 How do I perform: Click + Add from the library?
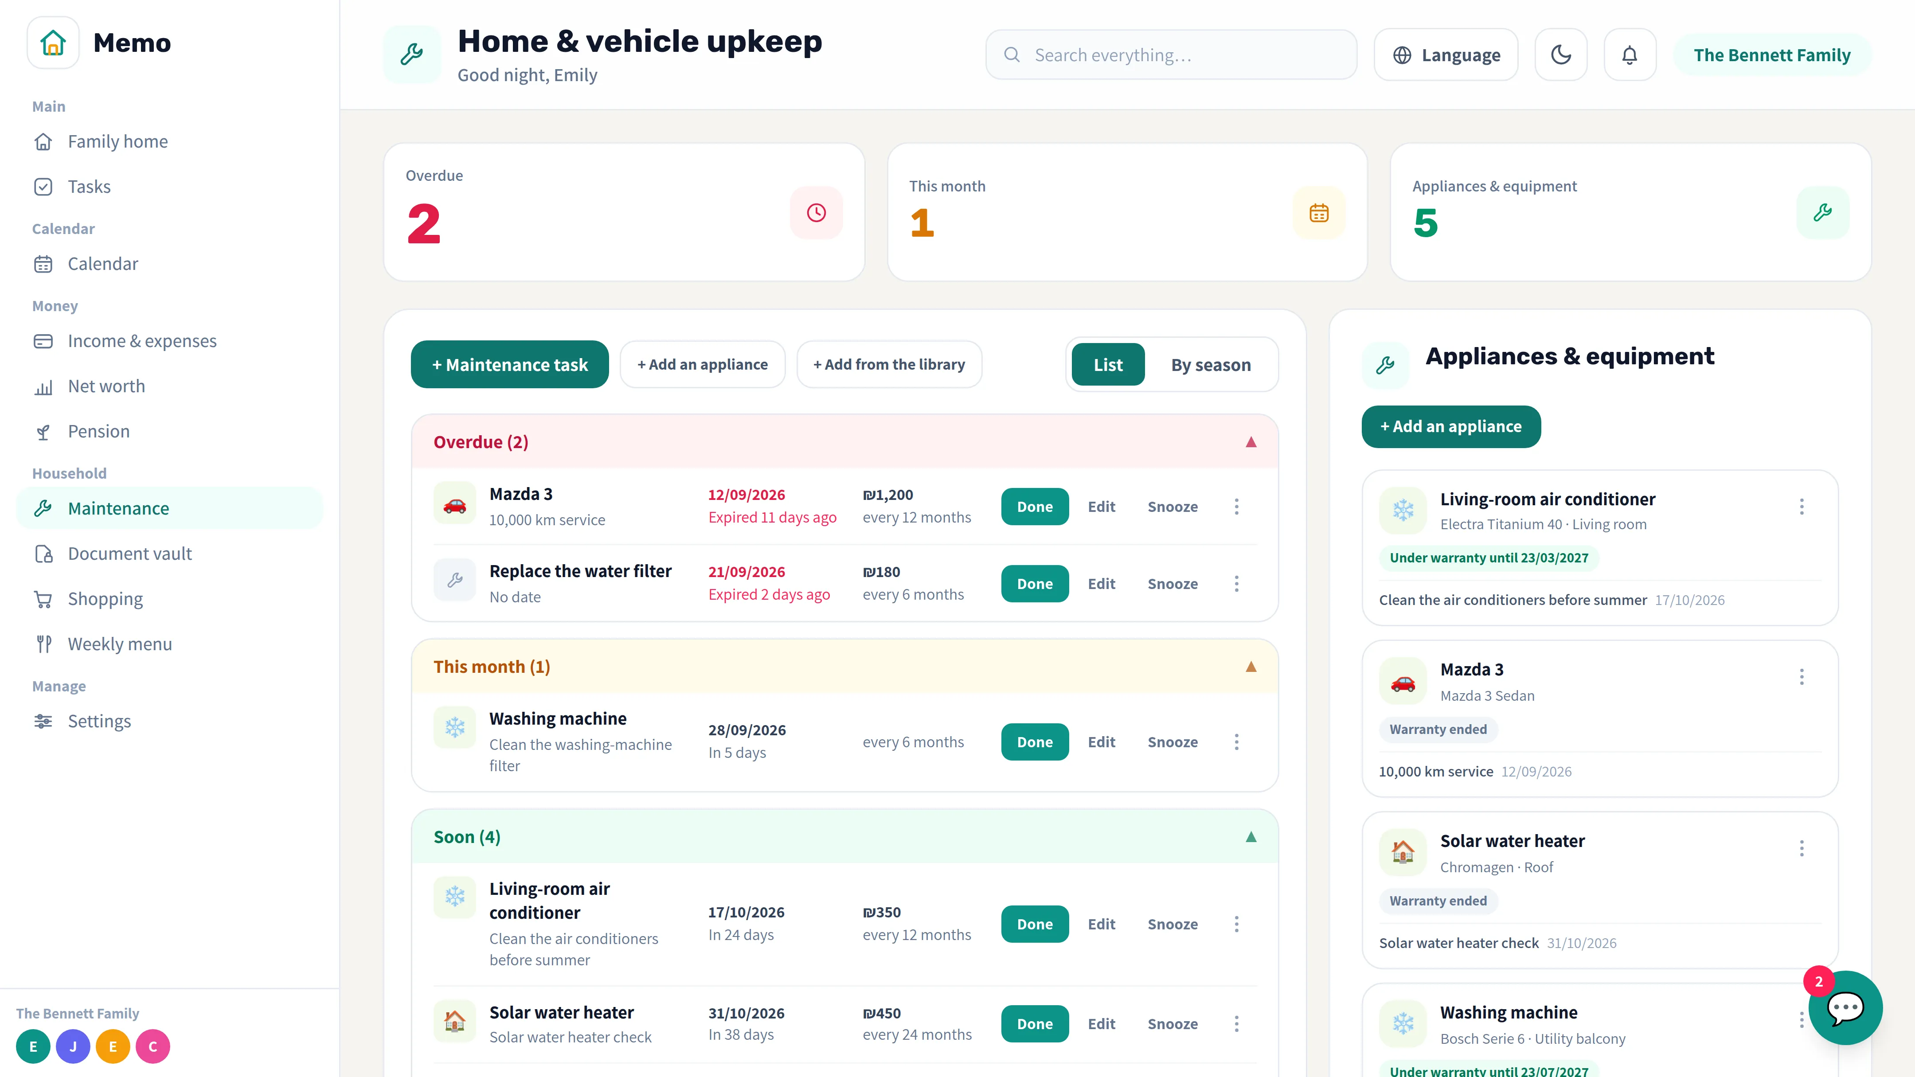tap(889, 364)
